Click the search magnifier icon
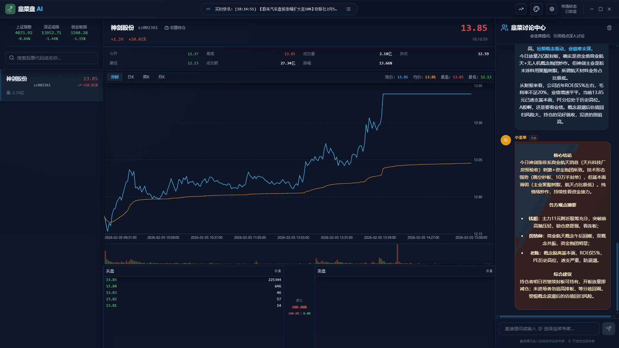619x348 pixels. pyautogui.click(x=12, y=58)
